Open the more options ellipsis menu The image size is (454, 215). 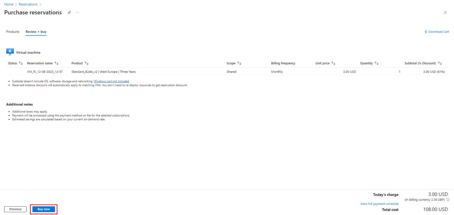[77, 12]
